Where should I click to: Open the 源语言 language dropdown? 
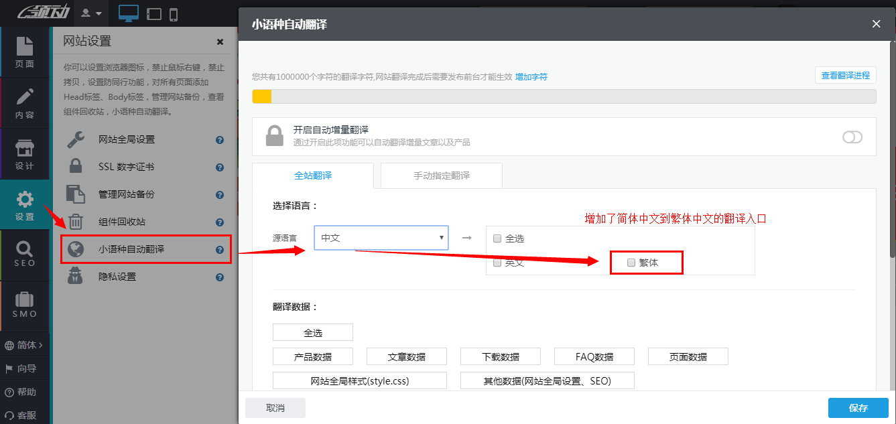tap(381, 238)
